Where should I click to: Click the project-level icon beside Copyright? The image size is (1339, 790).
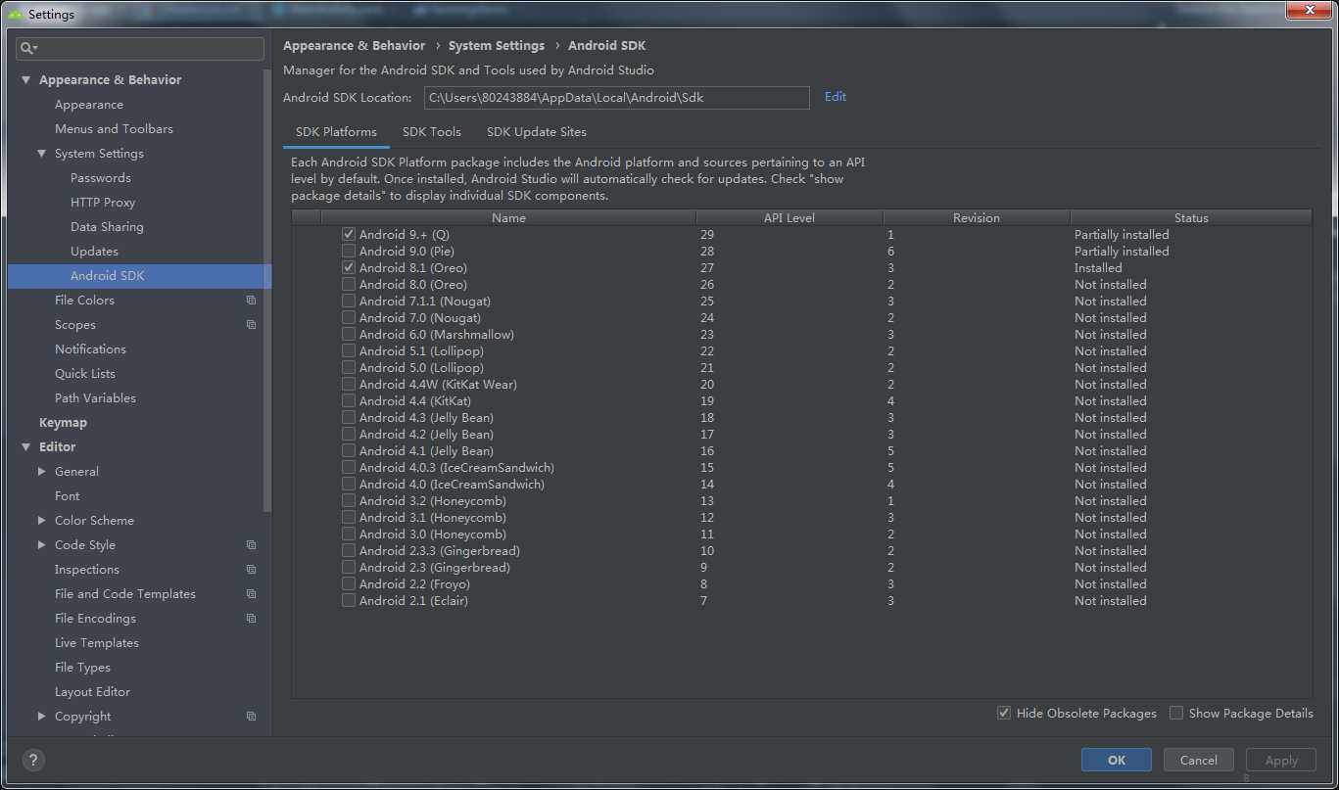[252, 717]
